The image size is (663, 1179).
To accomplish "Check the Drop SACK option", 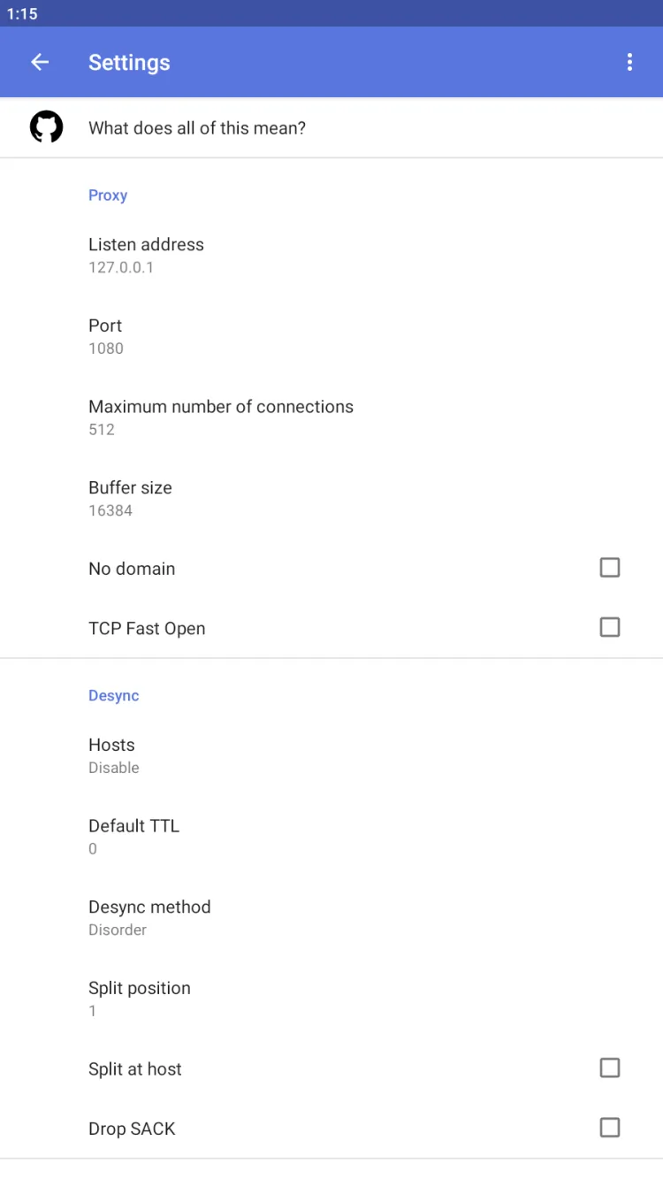I will point(609,1128).
